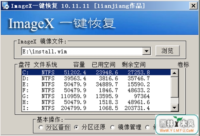The image size is (200, 136).
Task: Click capacity value 110959.9
Action: click(74, 96)
